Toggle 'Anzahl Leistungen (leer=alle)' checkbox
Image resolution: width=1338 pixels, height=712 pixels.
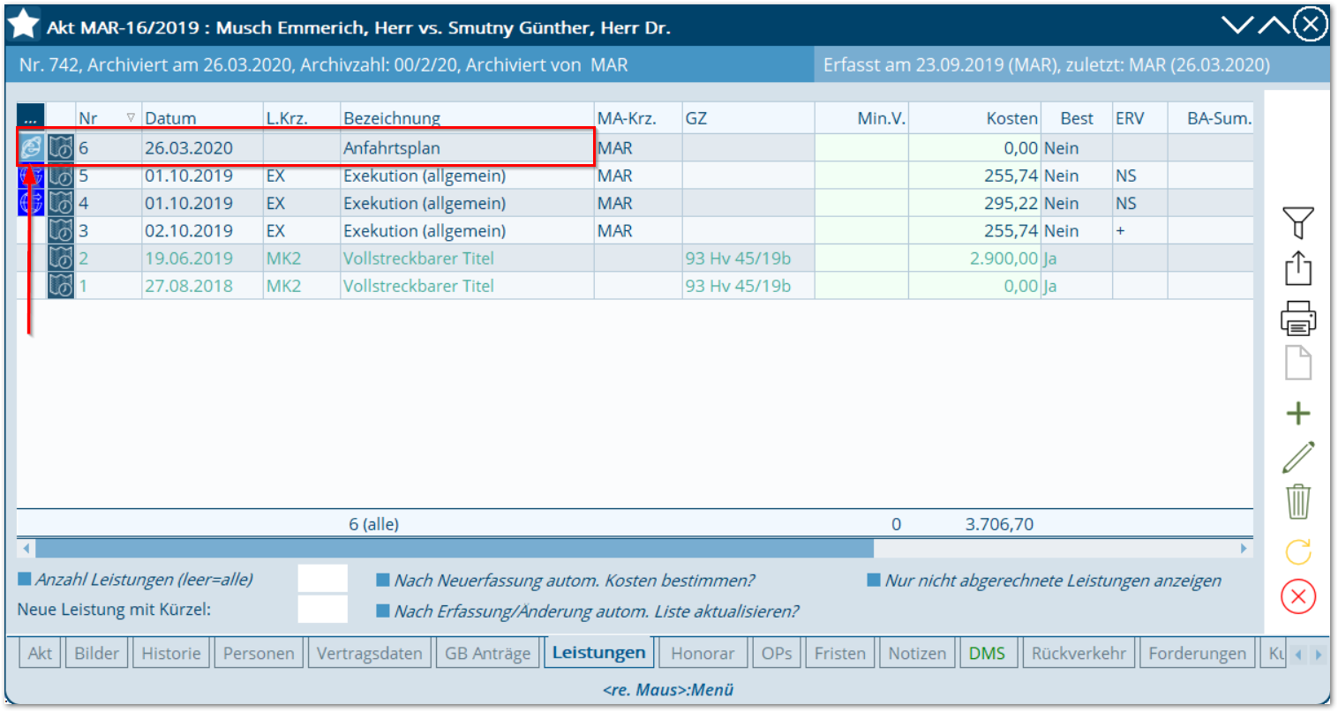25,580
